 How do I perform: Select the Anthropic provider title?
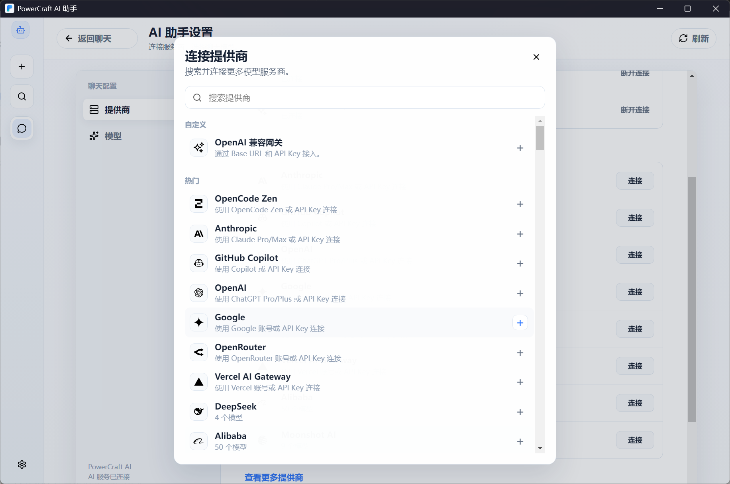click(x=235, y=229)
